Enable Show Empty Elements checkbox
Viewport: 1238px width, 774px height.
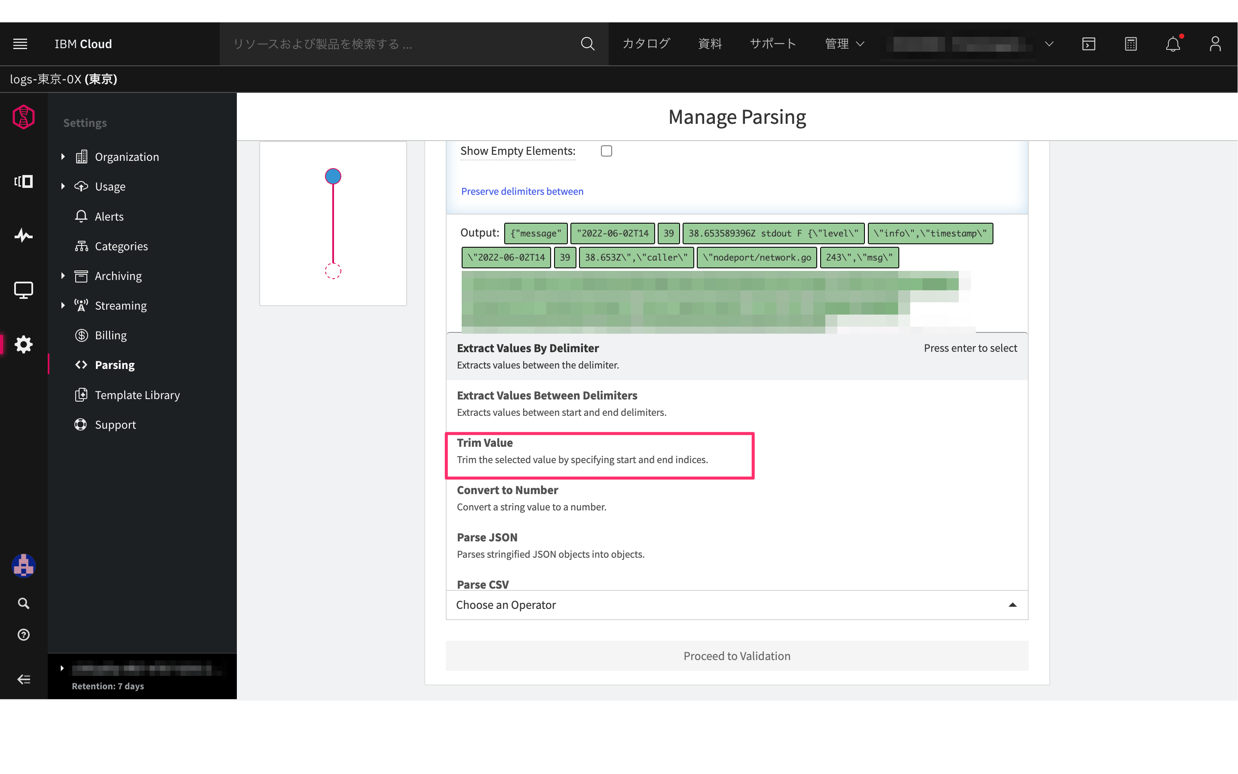[x=606, y=151]
